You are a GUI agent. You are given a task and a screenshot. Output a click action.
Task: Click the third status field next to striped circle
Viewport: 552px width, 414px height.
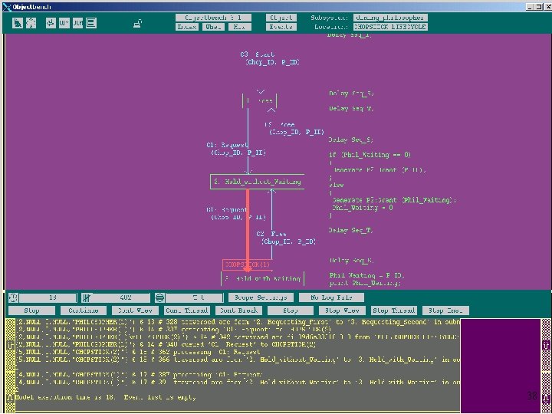click(194, 297)
